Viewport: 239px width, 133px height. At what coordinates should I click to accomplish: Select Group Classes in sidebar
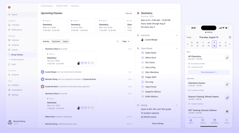pos(22,55)
